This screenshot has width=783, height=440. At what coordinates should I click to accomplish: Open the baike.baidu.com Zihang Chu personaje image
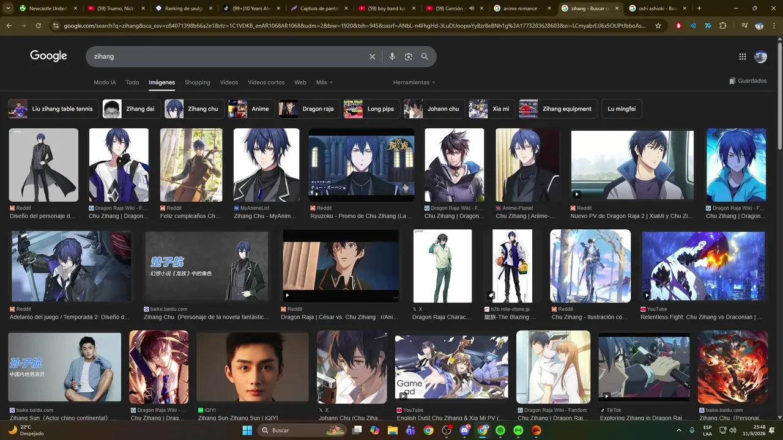[206, 266]
